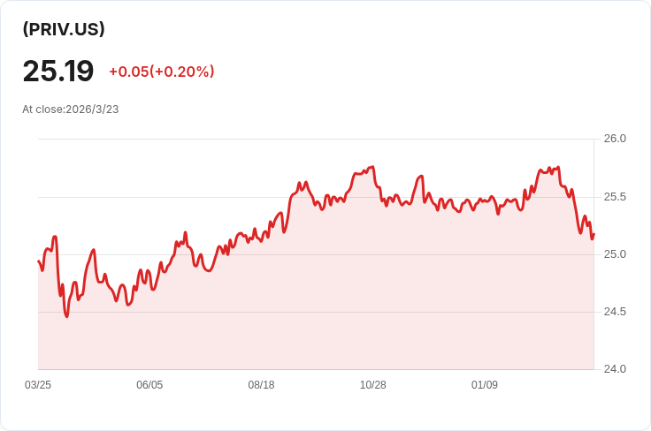Click the 01/09 date axis label

pos(484,385)
